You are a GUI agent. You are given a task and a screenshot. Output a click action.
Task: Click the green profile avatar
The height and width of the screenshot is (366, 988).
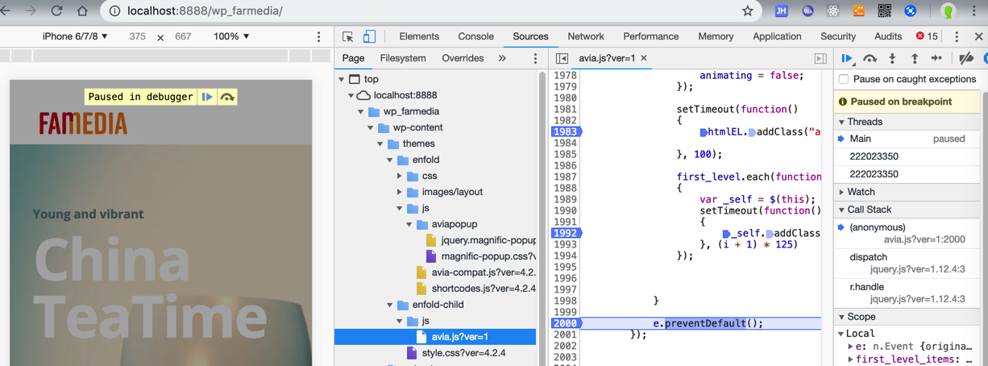949,11
